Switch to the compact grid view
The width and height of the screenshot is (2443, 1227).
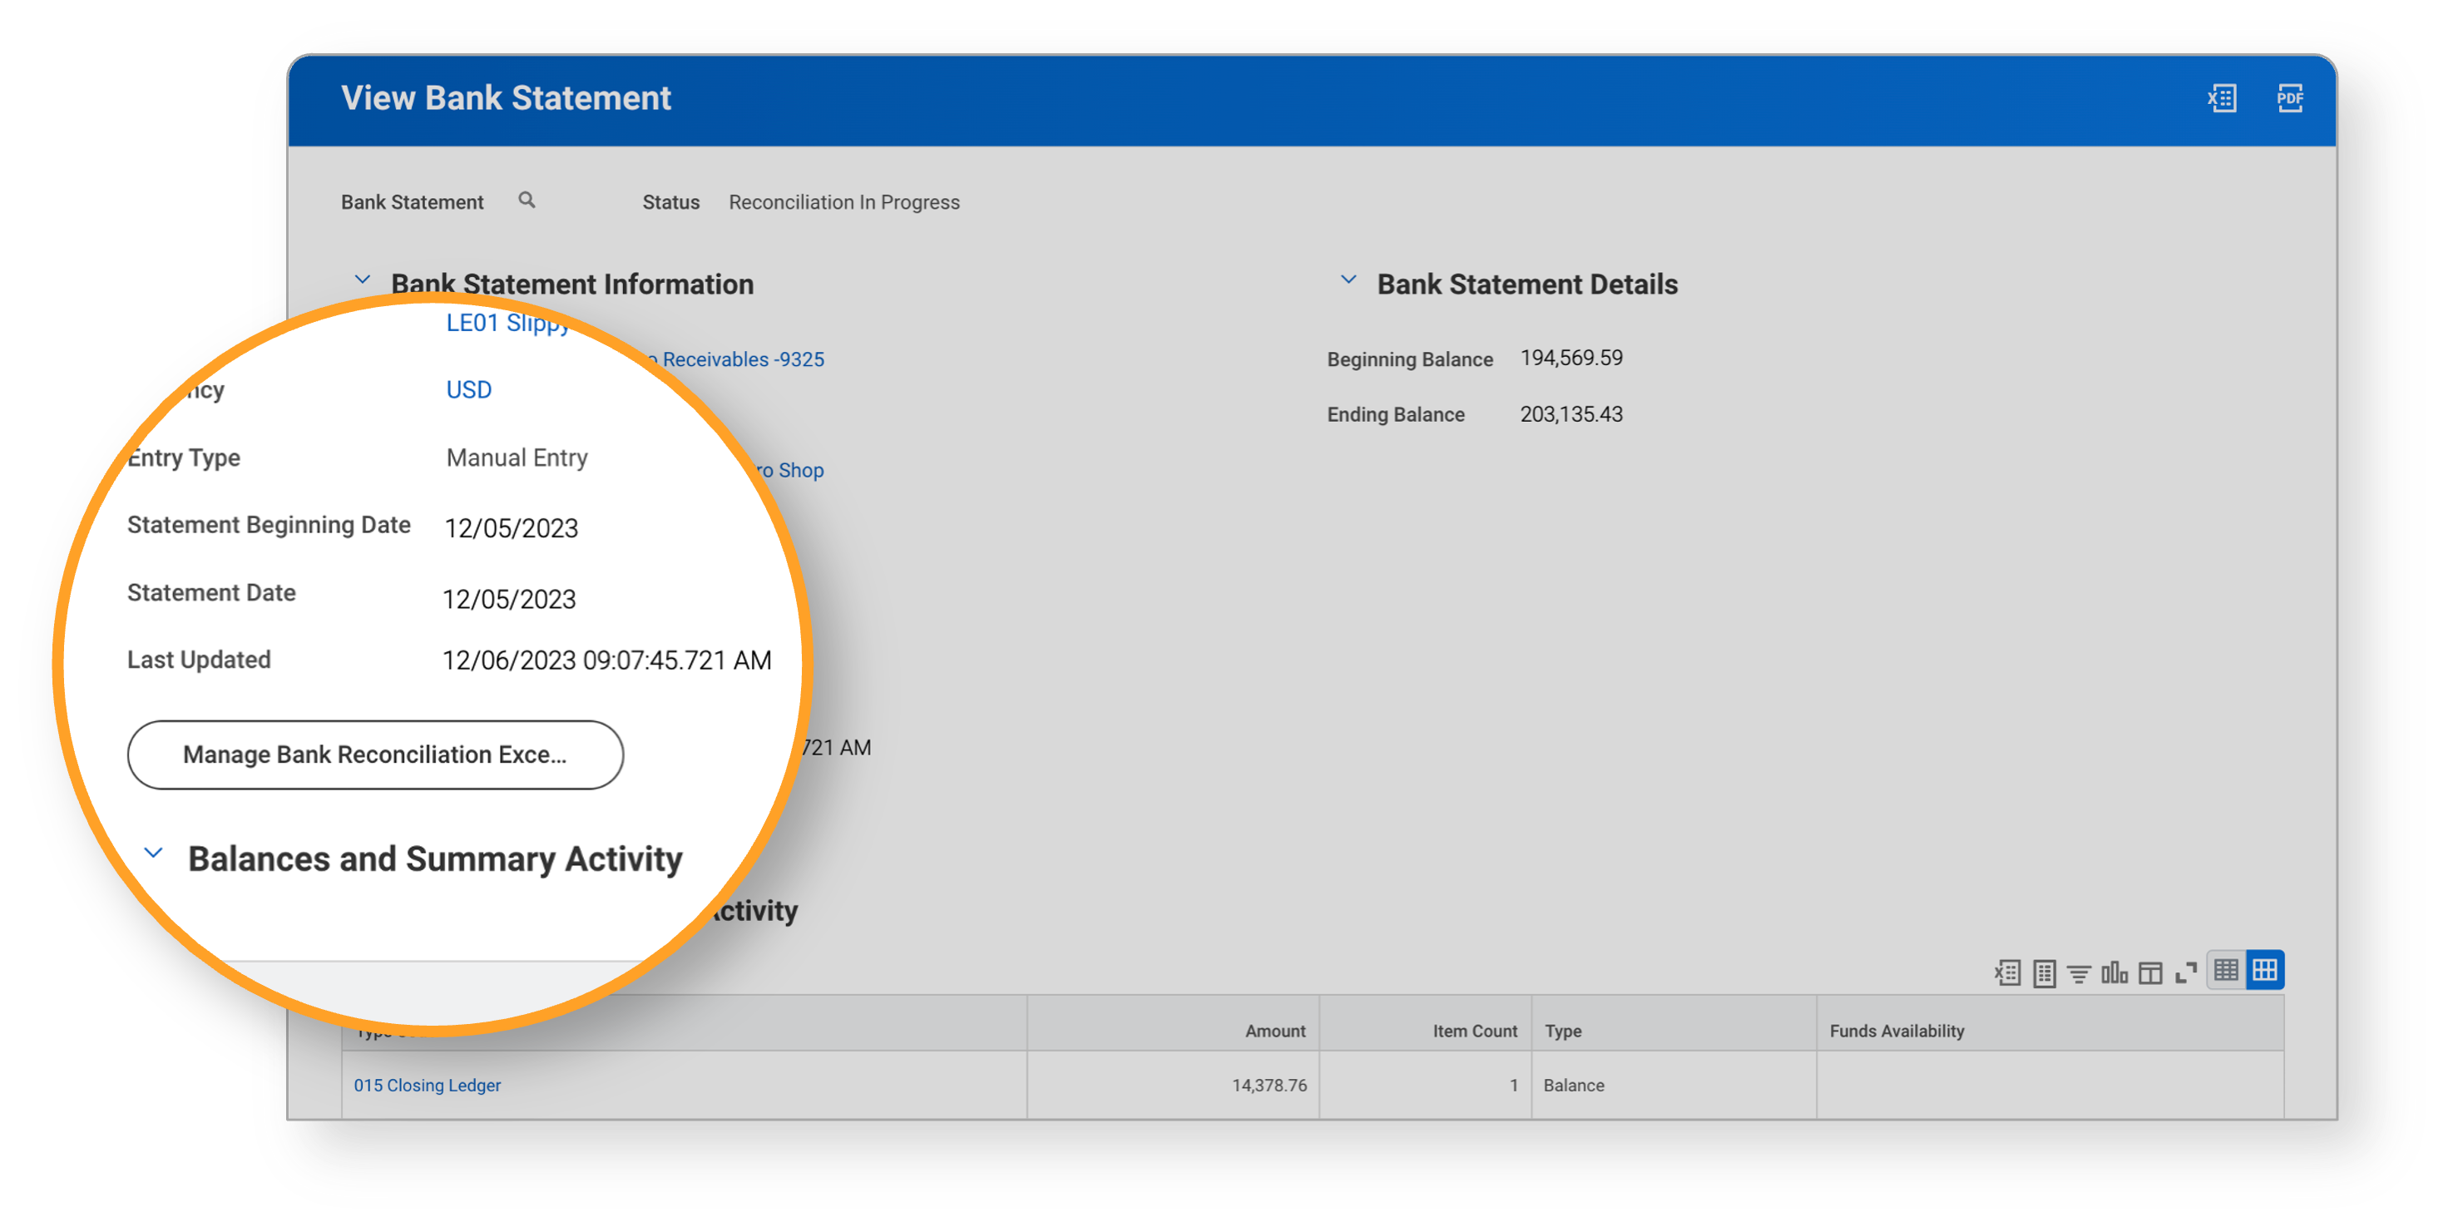point(2226,970)
